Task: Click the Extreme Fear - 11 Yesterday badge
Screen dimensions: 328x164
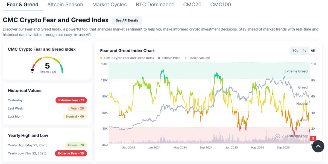Action: click(71, 100)
